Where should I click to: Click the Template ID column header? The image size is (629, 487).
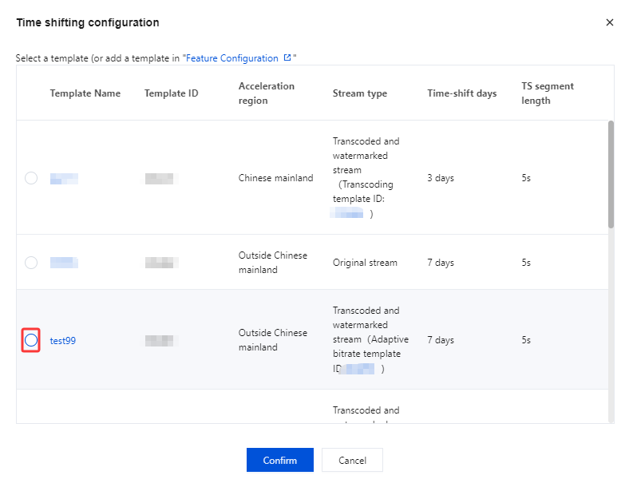click(x=172, y=93)
